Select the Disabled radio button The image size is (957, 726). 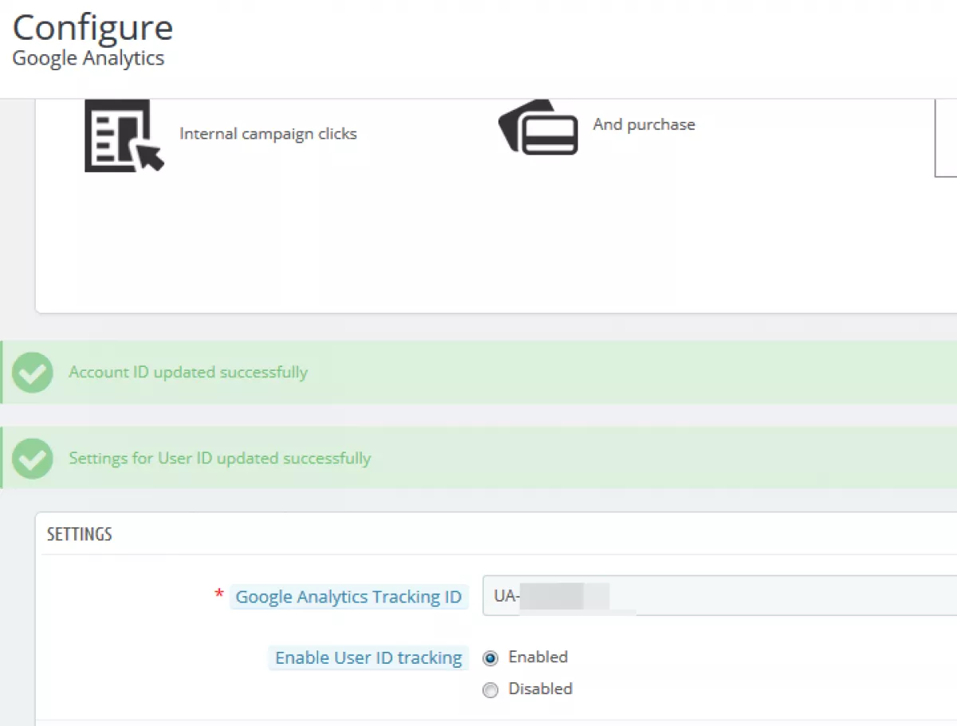(491, 689)
